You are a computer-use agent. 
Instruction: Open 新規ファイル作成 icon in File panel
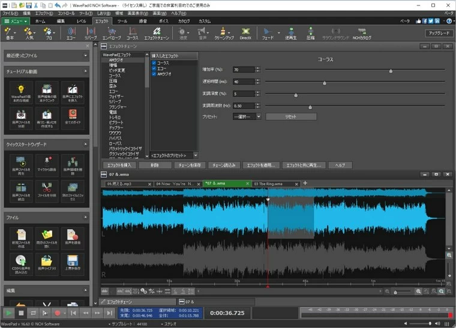click(21, 239)
